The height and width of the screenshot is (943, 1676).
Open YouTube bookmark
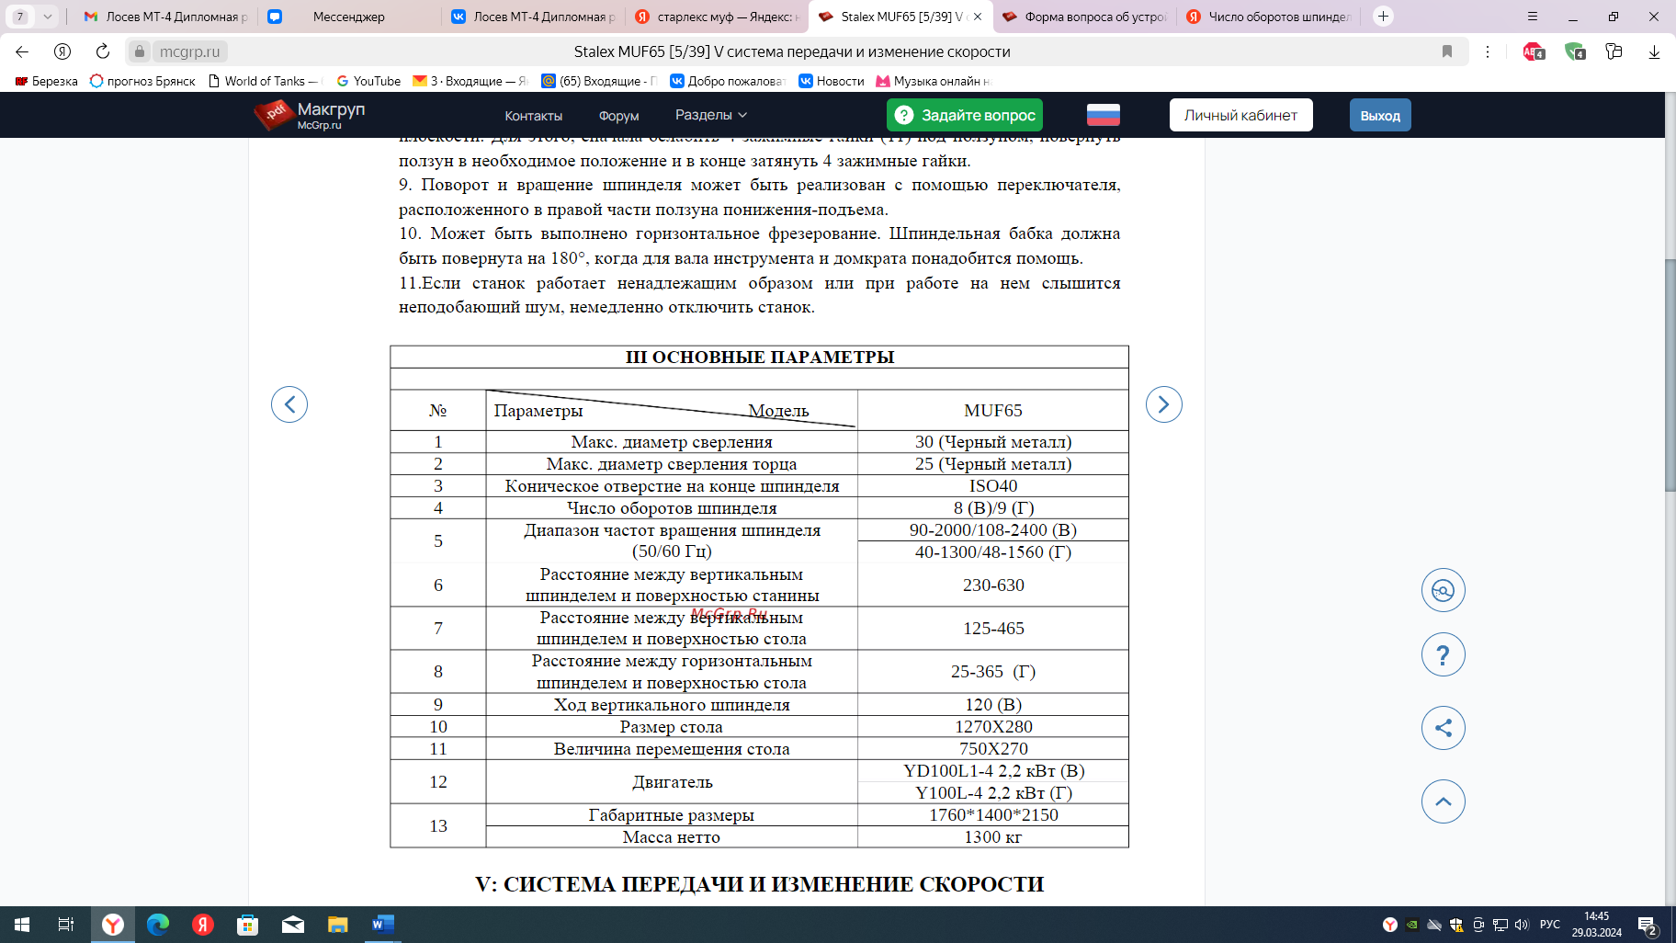tap(368, 81)
